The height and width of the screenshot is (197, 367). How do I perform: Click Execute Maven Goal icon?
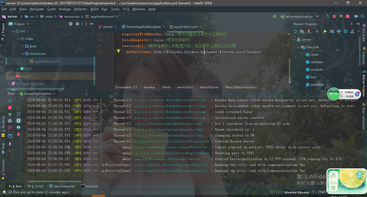point(332,31)
